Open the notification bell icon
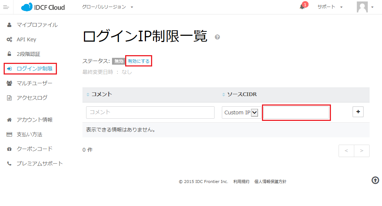 [x=302, y=7]
